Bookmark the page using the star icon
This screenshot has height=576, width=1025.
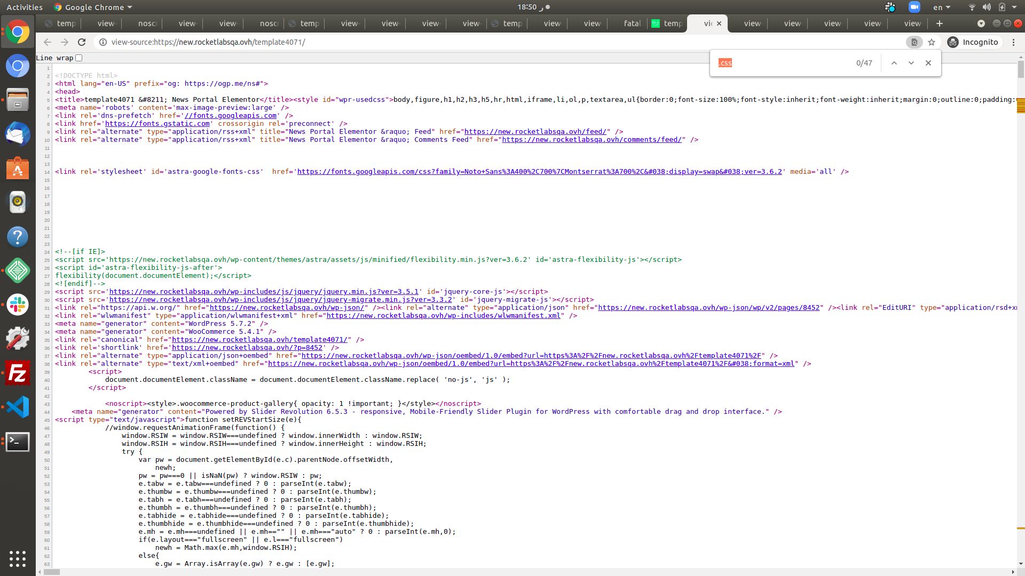coord(932,42)
